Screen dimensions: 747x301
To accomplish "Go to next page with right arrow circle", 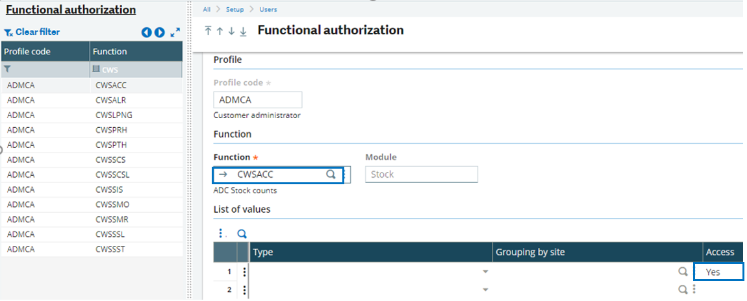I will point(159,32).
